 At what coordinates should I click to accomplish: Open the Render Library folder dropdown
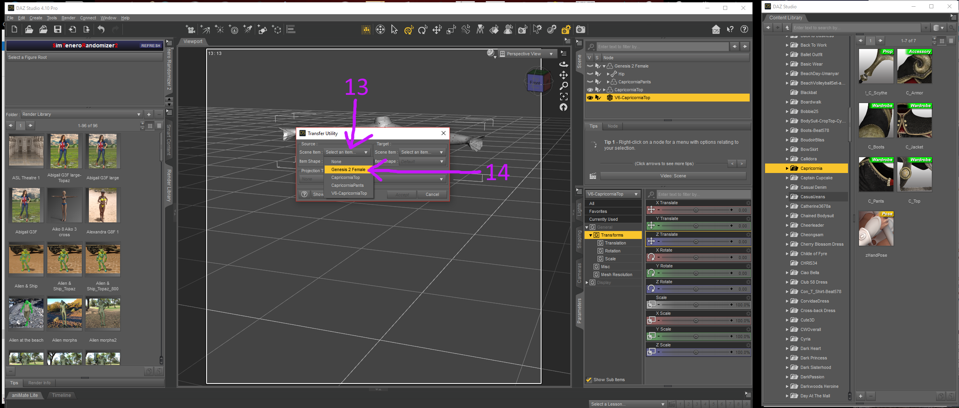[81, 114]
